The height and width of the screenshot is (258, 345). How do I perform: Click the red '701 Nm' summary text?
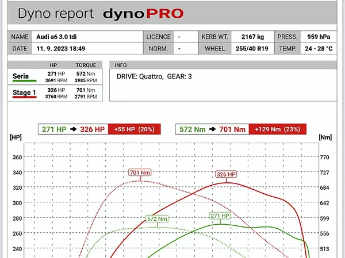tap(232, 129)
